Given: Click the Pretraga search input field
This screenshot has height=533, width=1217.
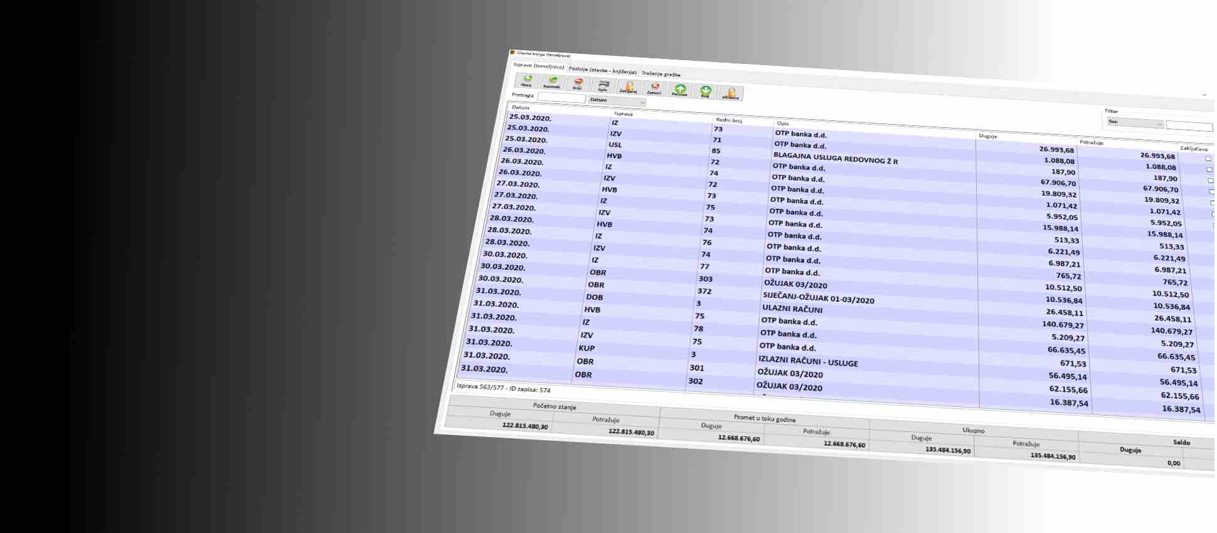Looking at the screenshot, I should [561, 98].
